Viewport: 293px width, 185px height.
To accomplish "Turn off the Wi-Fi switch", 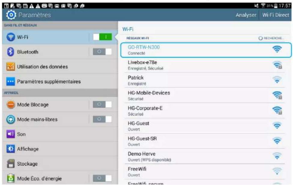I will coord(102,37).
